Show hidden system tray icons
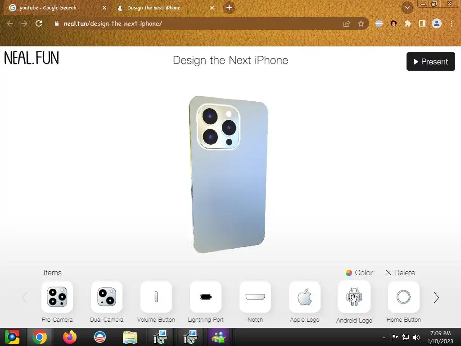This screenshot has width=461, height=346. click(x=384, y=337)
